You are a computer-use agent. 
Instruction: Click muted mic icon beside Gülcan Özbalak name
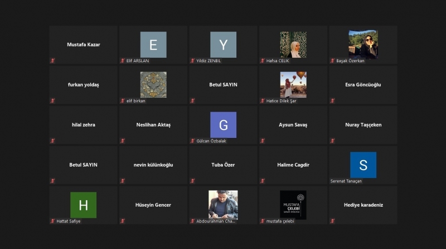coord(193,141)
